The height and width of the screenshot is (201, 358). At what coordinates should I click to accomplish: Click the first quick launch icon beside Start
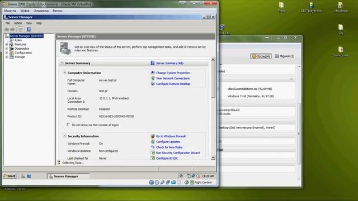pyautogui.click(x=23, y=176)
